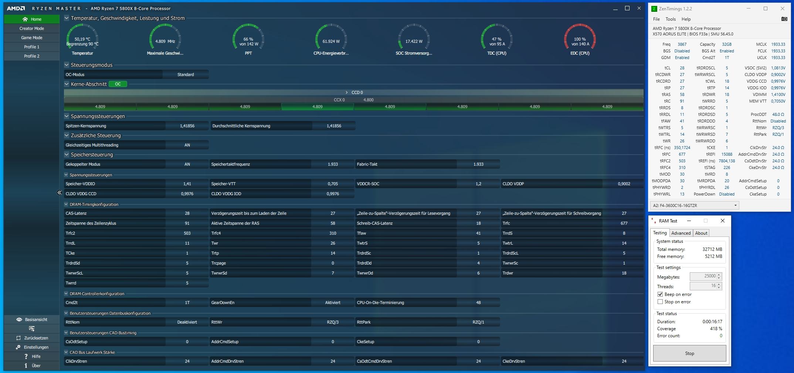Switch to the About tab in RAM Test
This screenshot has height=373, width=794.
coord(701,233)
